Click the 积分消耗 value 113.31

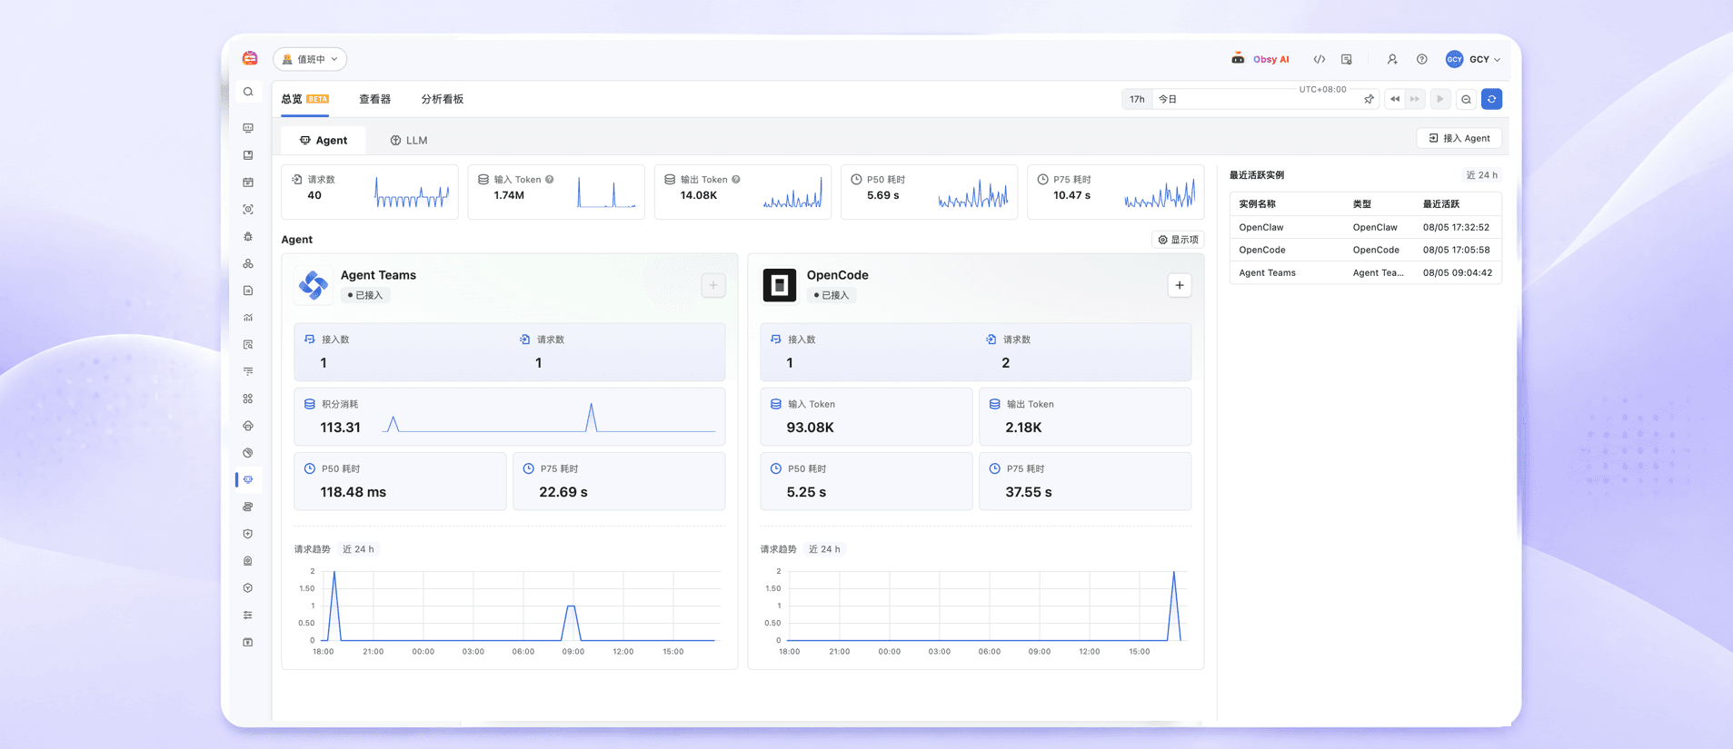[341, 428]
